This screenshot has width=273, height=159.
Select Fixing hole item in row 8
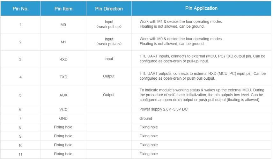tap(63, 127)
